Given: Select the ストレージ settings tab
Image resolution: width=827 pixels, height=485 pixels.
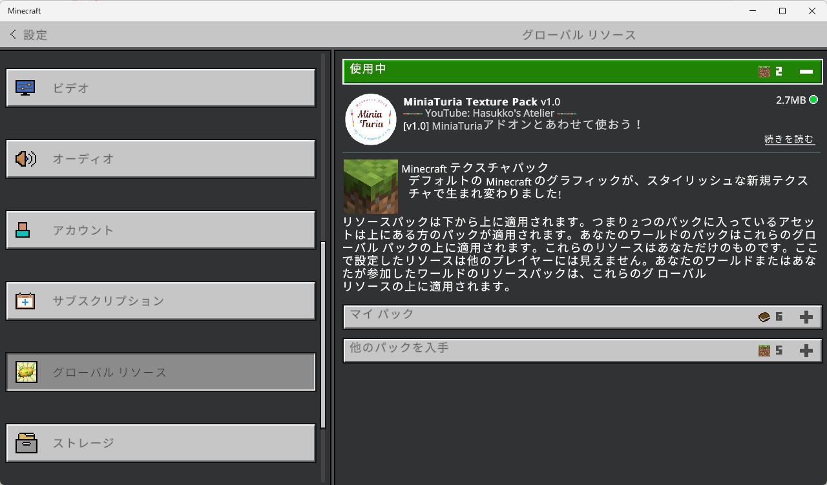Looking at the screenshot, I should [x=161, y=443].
